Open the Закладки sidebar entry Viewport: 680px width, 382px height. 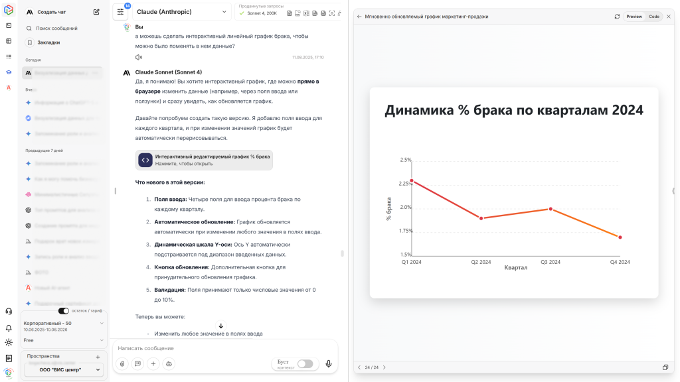point(48,41)
